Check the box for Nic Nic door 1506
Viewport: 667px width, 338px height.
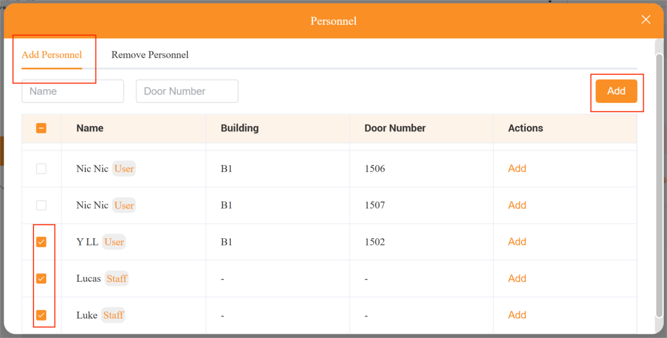41,169
